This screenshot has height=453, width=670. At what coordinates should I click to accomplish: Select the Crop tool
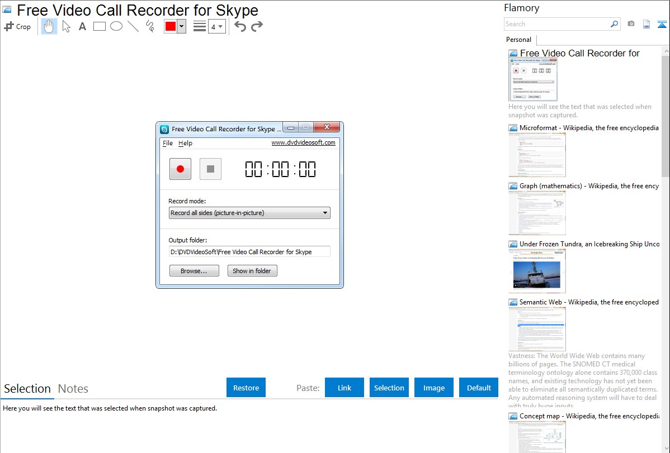[17, 26]
